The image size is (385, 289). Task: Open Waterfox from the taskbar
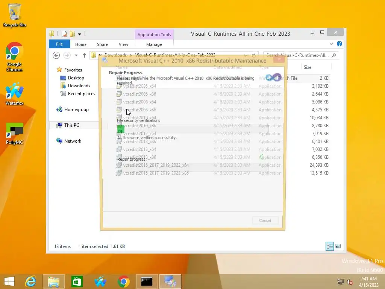[x=100, y=281]
